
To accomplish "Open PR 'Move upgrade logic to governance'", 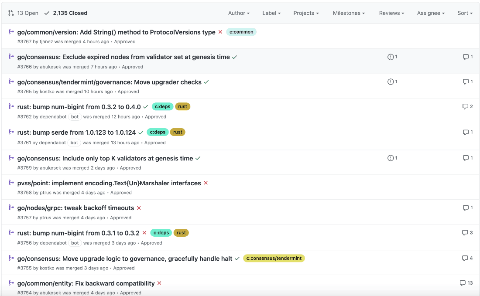I will point(125,259).
